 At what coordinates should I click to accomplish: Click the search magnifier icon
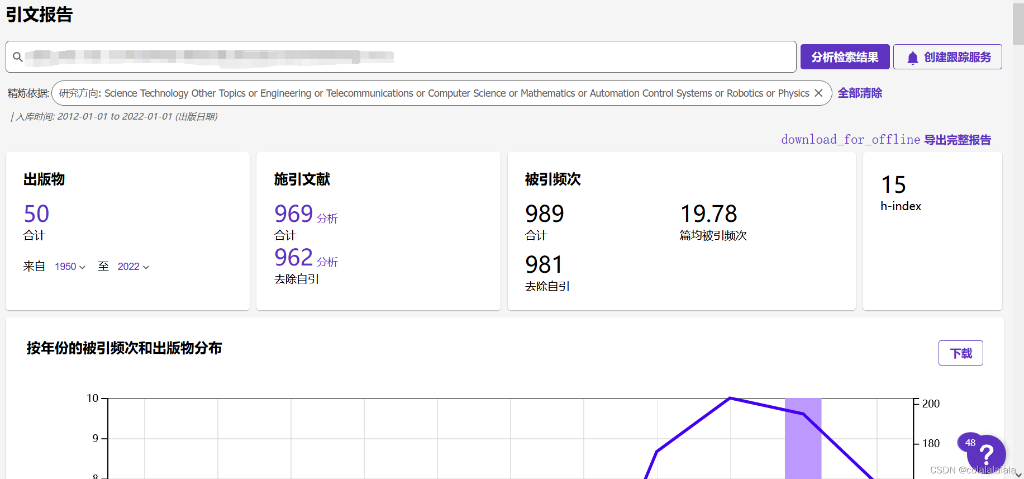pos(18,57)
